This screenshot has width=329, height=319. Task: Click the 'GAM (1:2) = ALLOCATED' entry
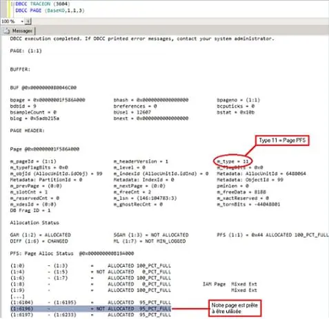[40, 235]
